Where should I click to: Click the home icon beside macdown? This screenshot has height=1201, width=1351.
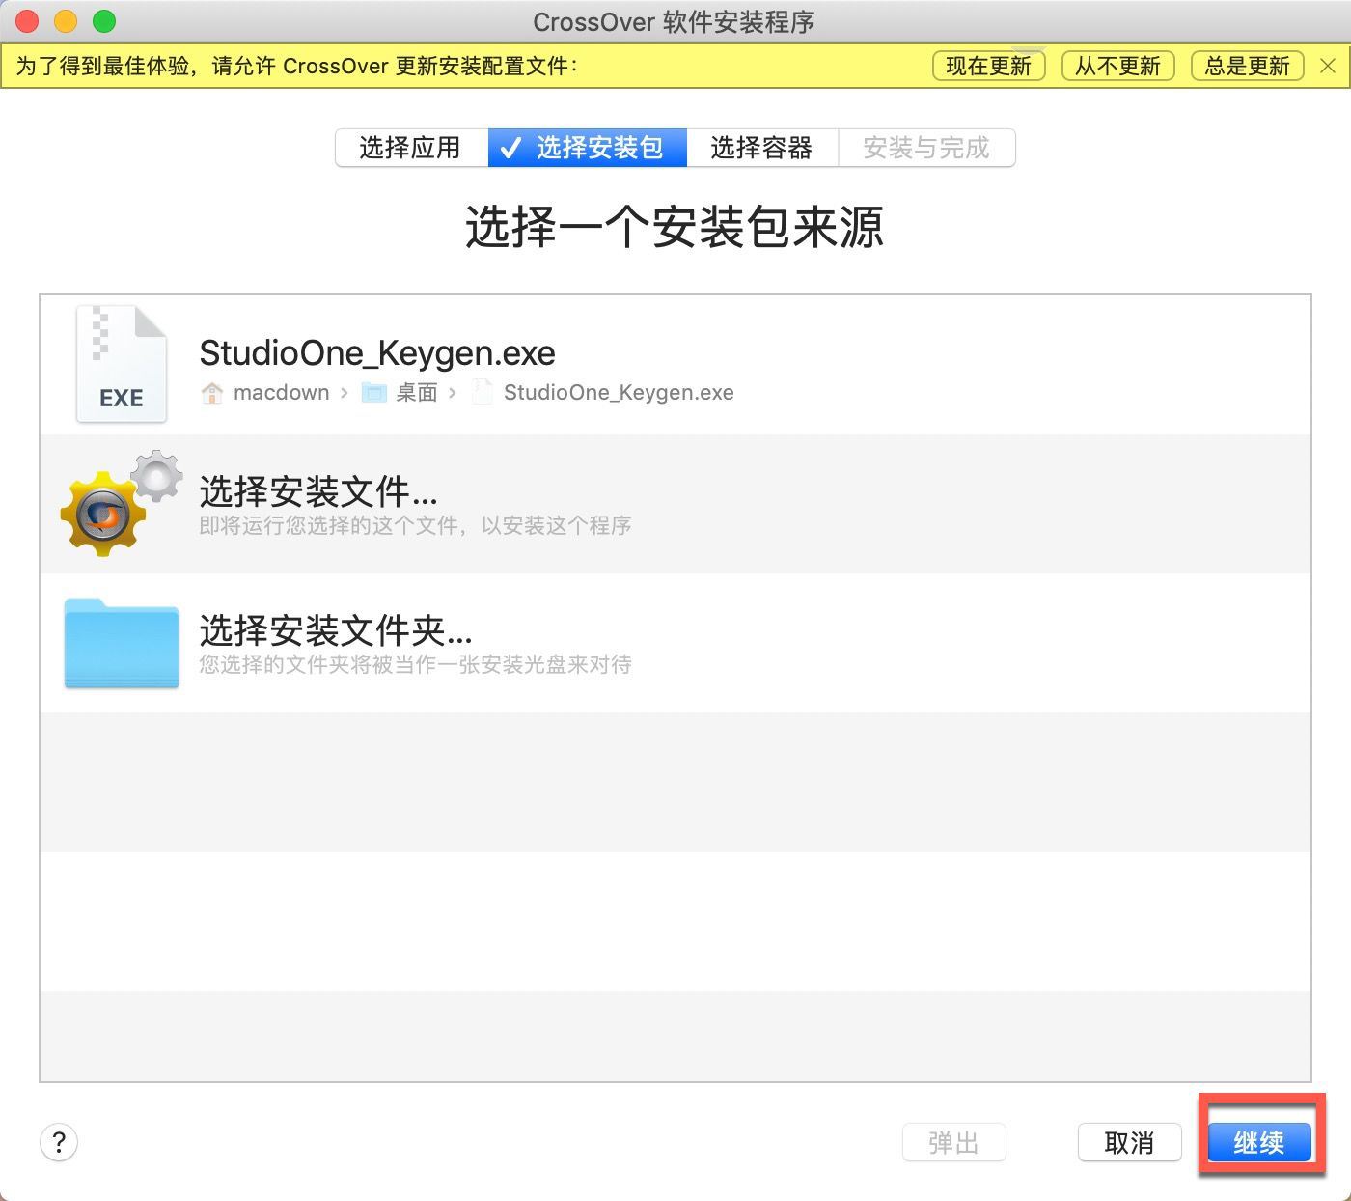[211, 392]
